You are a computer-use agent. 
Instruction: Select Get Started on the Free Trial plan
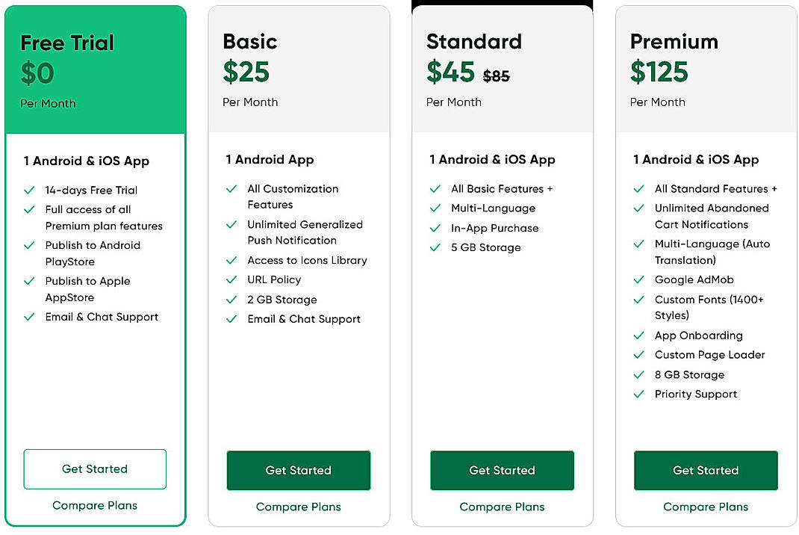94,468
